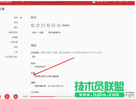The width and height of the screenshot is (136, 99).
Task: Click the Weibo account binding icon
Action: coord(33,26)
